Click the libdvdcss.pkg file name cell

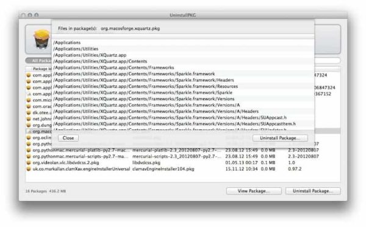pos(146,163)
